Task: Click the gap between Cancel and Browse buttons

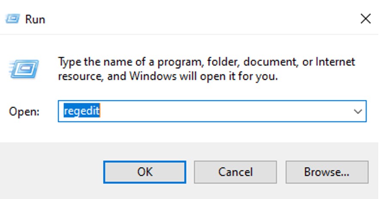Action: click(280, 172)
